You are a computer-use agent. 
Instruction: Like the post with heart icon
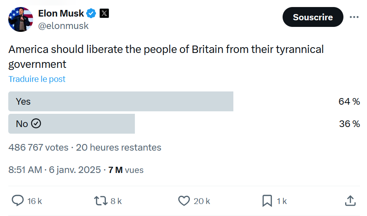[x=184, y=201]
